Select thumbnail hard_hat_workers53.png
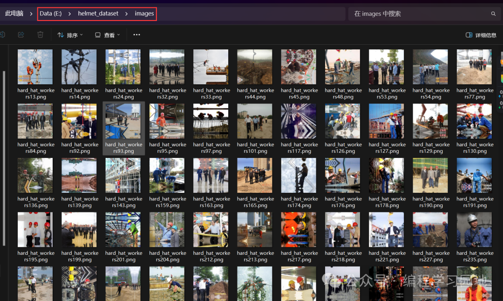Screen dimensions: 503x301 pos(387,67)
